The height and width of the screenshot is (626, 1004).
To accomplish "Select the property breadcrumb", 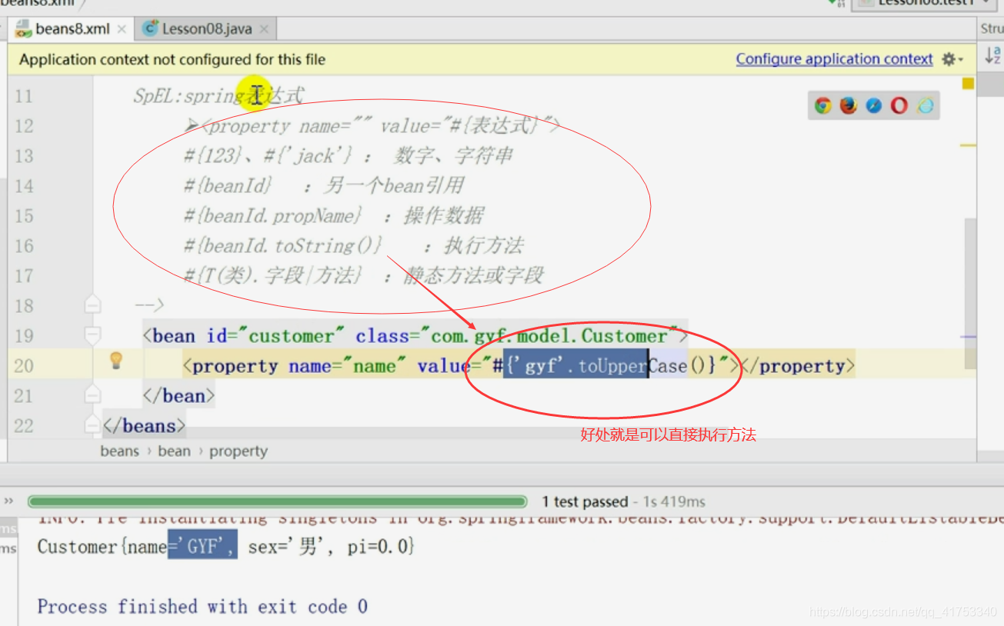I will pos(238,451).
